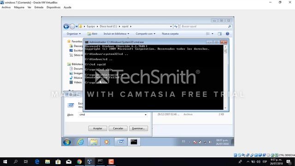Image resolution: width=295 pixels, height=166 pixels.
Task: Click Examinar... in the Ejecutar dialog
Action: tap(138, 128)
